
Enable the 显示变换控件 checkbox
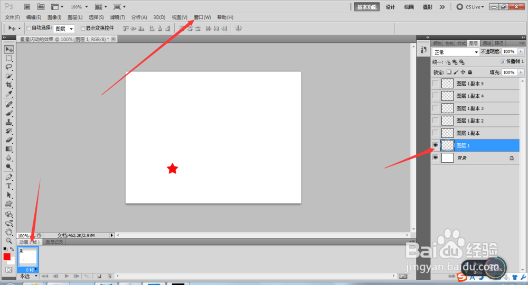pyautogui.click(x=82, y=29)
